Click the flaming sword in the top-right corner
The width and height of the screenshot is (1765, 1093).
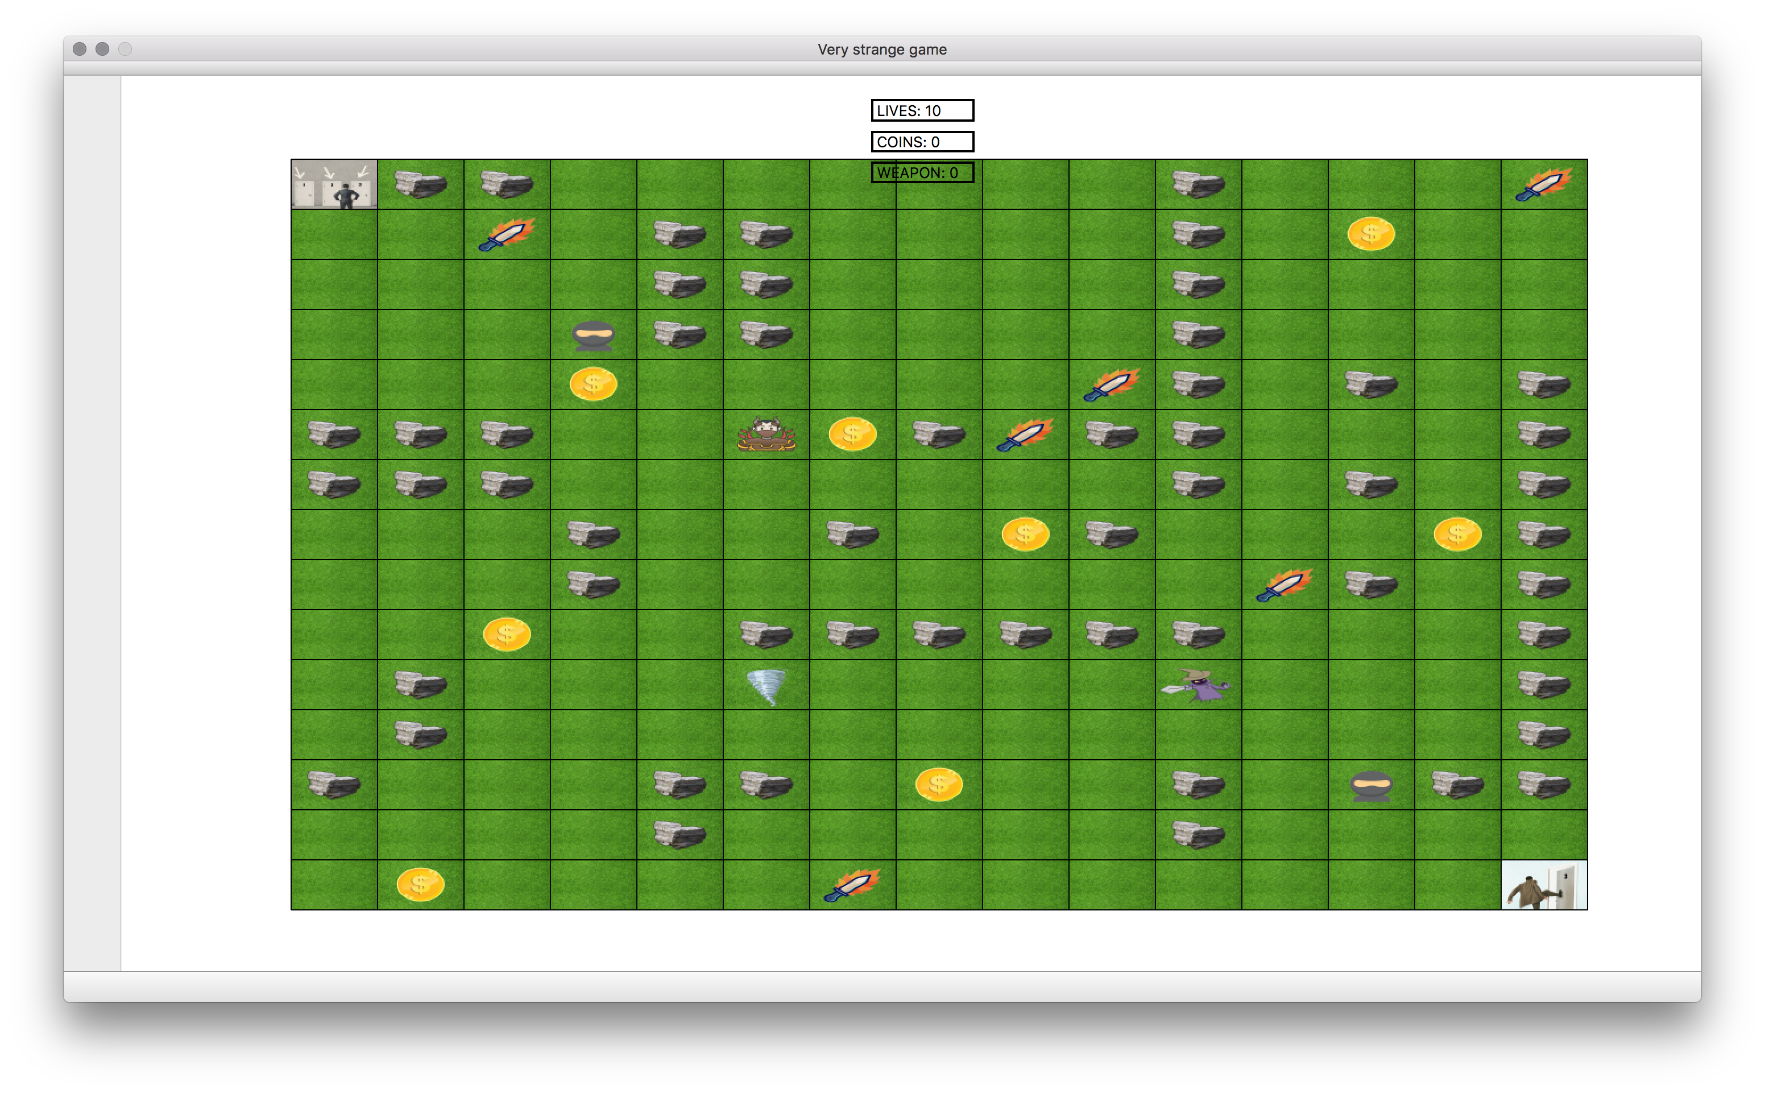(1544, 184)
